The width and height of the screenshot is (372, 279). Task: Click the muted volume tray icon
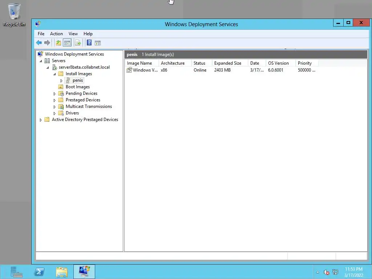coord(327,272)
